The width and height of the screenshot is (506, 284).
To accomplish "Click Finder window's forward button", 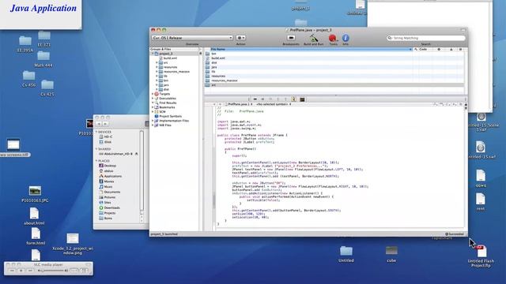I will pos(105,124).
